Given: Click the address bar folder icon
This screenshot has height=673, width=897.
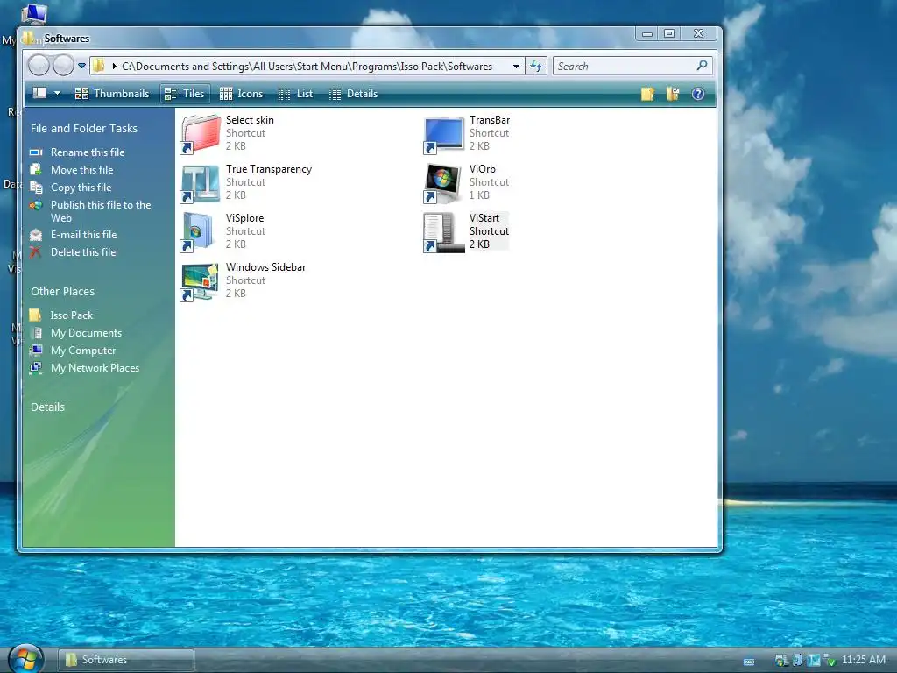Looking at the screenshot, I should 99,66.
